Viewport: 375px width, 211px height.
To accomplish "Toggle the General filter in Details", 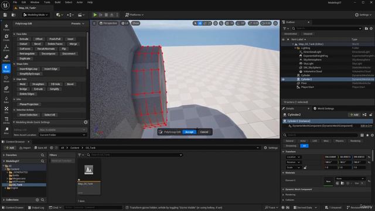I will tap(289, 141).
